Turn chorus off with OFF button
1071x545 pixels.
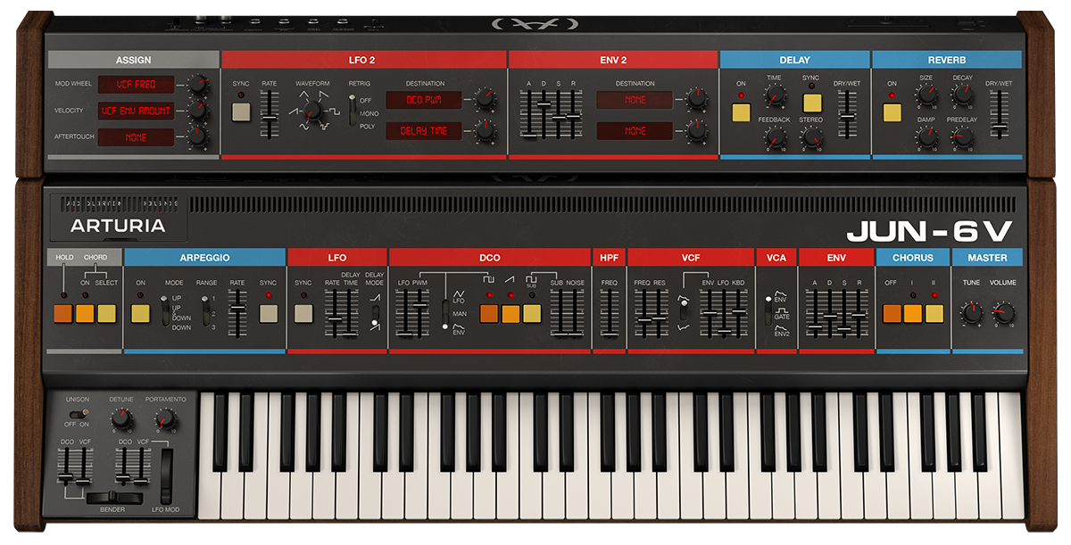[891, 313]
